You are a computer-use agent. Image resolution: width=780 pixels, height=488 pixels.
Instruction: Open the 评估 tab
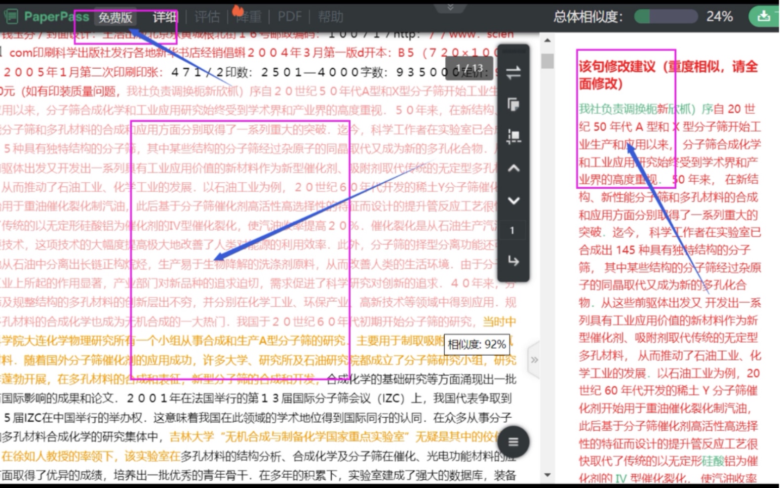[x=207, y=17]
